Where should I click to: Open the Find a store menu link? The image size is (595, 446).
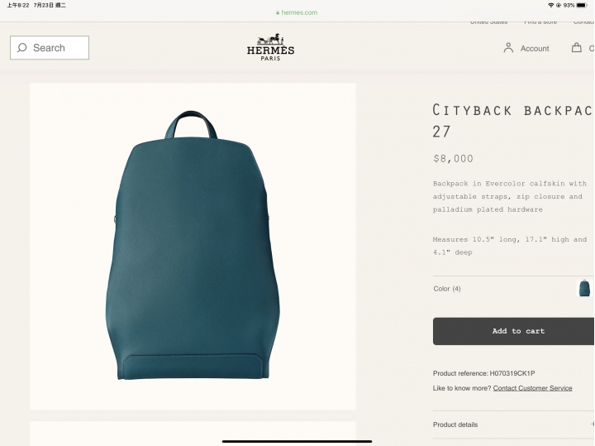click(x=540, y=22)
